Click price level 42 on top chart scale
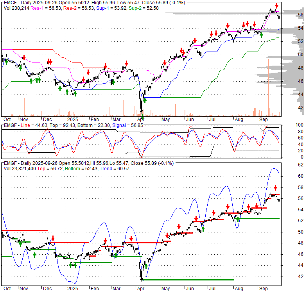 click(x=301, y=108)
